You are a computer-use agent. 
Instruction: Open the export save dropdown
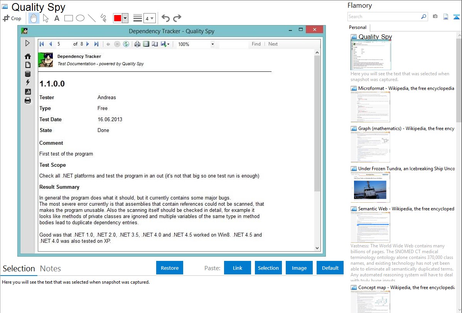[x=165, y=44]
